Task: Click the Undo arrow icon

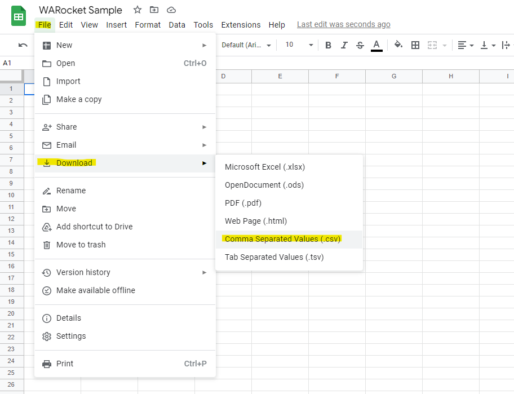Action: pos(23,45)
